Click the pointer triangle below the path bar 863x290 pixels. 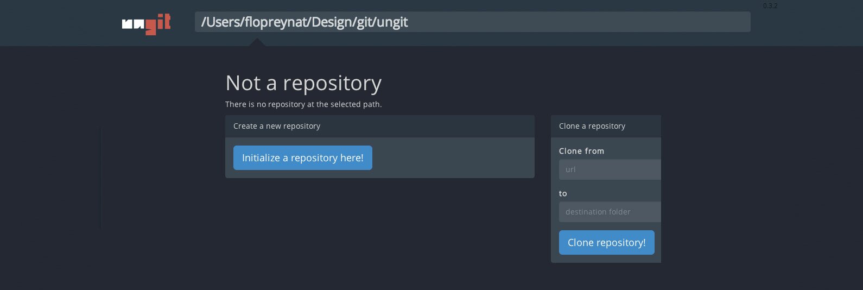click(257, 42)
